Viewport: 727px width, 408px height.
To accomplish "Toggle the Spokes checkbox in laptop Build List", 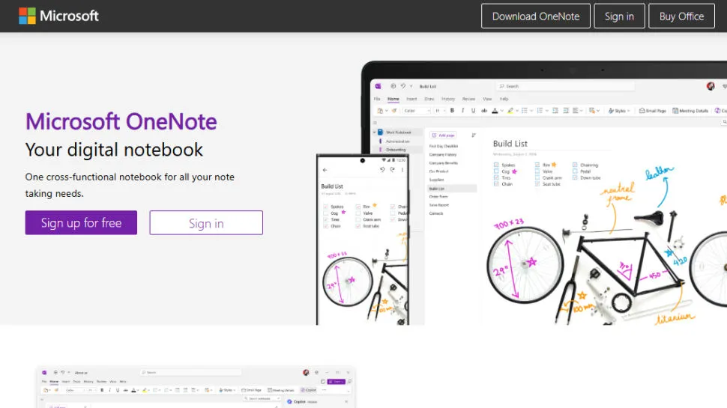I will point(496,165).
